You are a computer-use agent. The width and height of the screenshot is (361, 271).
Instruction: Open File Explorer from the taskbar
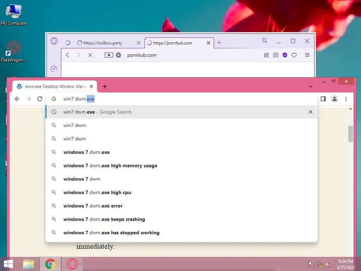coord(29,264)
